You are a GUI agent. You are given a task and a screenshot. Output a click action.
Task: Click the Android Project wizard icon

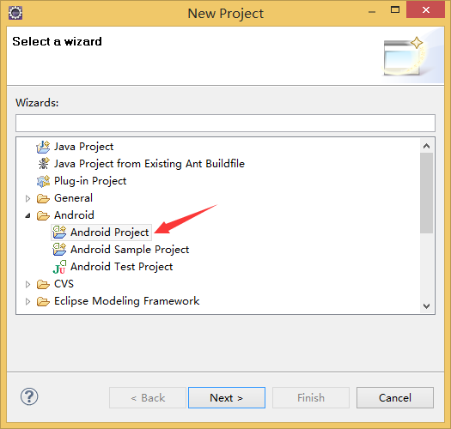(59, 233)
